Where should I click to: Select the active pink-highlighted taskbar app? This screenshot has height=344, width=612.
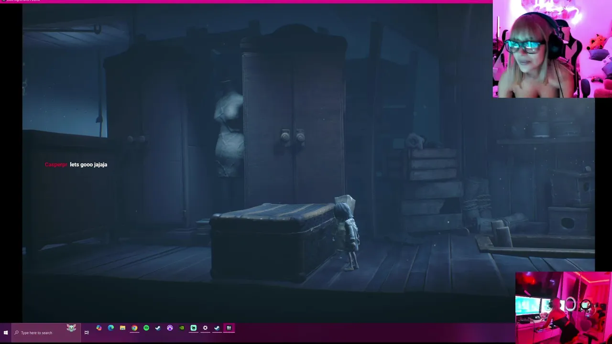229,328
